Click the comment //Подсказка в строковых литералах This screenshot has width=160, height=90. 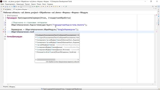point(29,22)
